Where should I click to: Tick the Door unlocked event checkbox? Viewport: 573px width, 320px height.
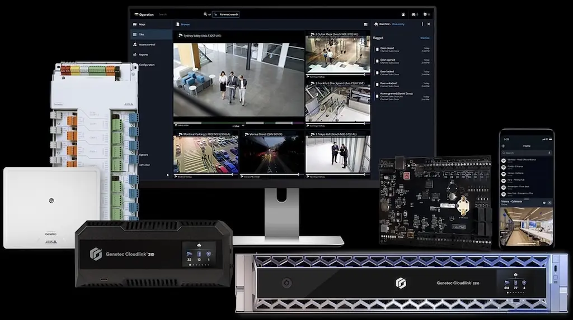tap(377, 84)
